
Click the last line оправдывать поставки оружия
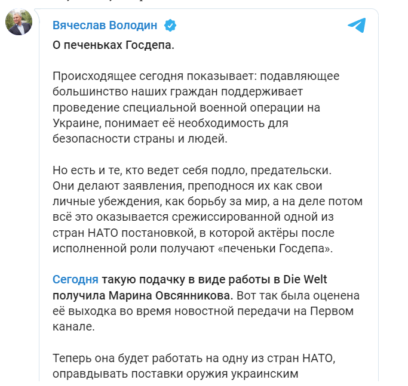point(176,374)
